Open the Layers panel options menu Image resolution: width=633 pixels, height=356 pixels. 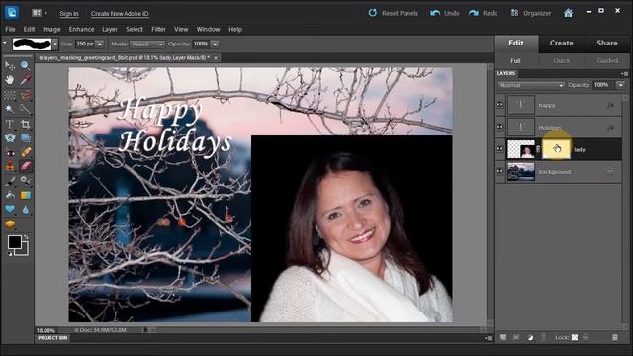point(624,74)
